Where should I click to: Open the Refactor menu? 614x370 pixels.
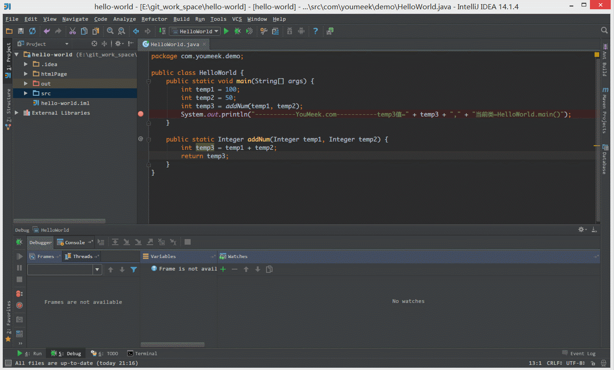click(x=154, y=19)
